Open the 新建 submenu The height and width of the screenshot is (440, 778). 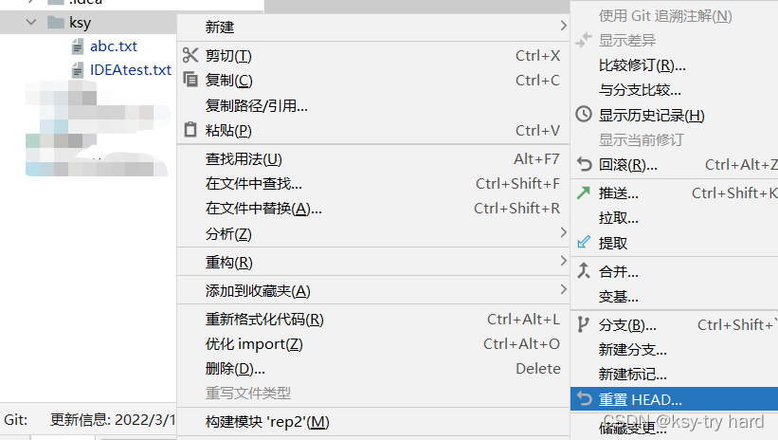373,27
